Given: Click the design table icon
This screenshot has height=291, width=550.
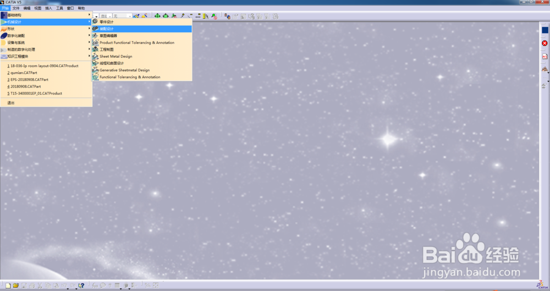Looking at the screenshot, I should point(117,285).
